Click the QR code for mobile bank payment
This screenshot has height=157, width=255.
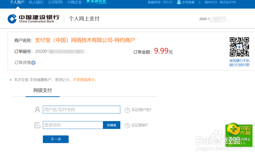point(239,47)
